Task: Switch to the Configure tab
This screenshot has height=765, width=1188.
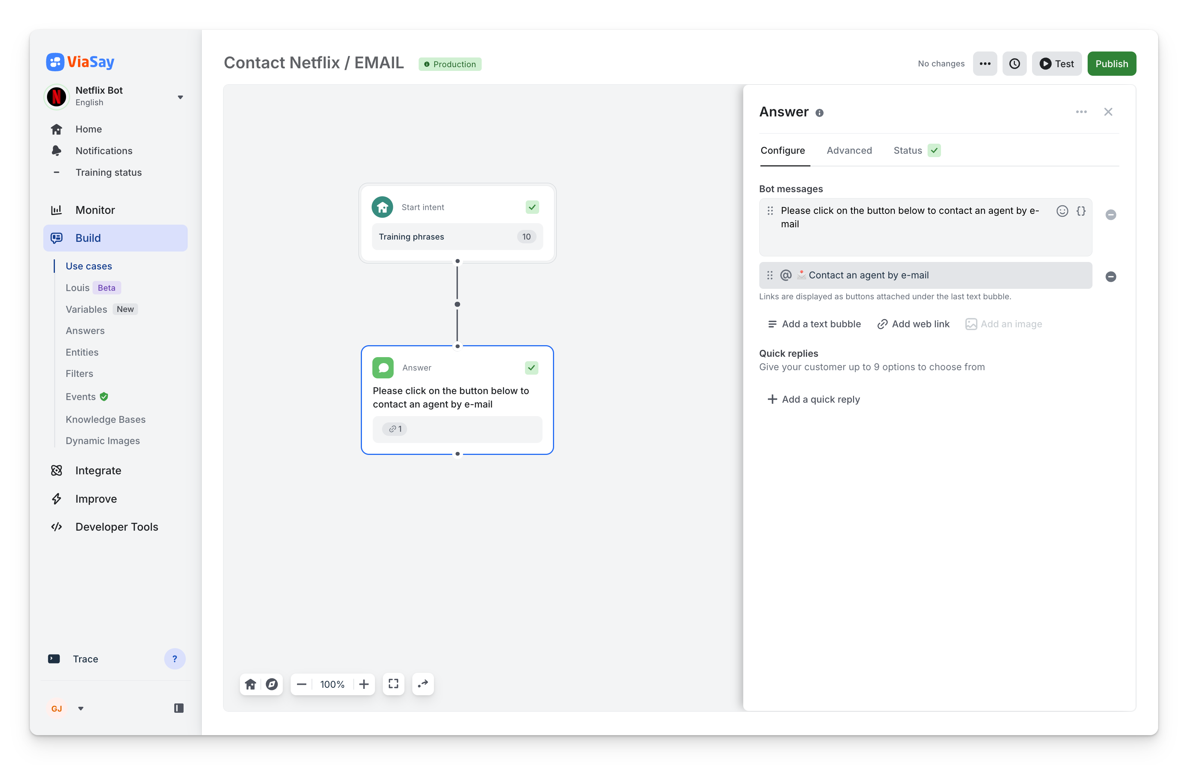Action: [x=783, y=150]
